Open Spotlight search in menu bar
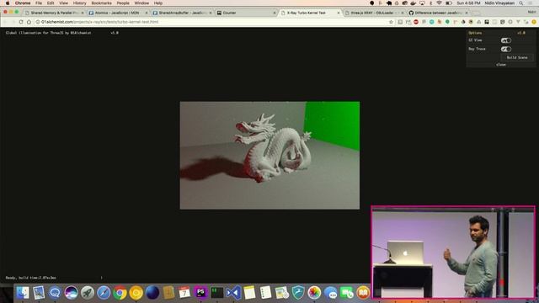The width and height of the screenshot is (539, 303). tap(521, 3)
